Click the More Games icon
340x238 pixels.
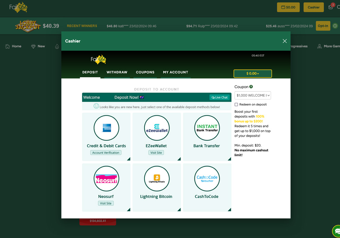[x=319, y=46]
